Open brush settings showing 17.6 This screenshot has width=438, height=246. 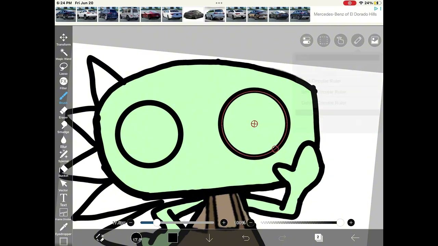pos(136,238)
